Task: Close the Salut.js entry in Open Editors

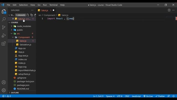Action: point(13,19)
